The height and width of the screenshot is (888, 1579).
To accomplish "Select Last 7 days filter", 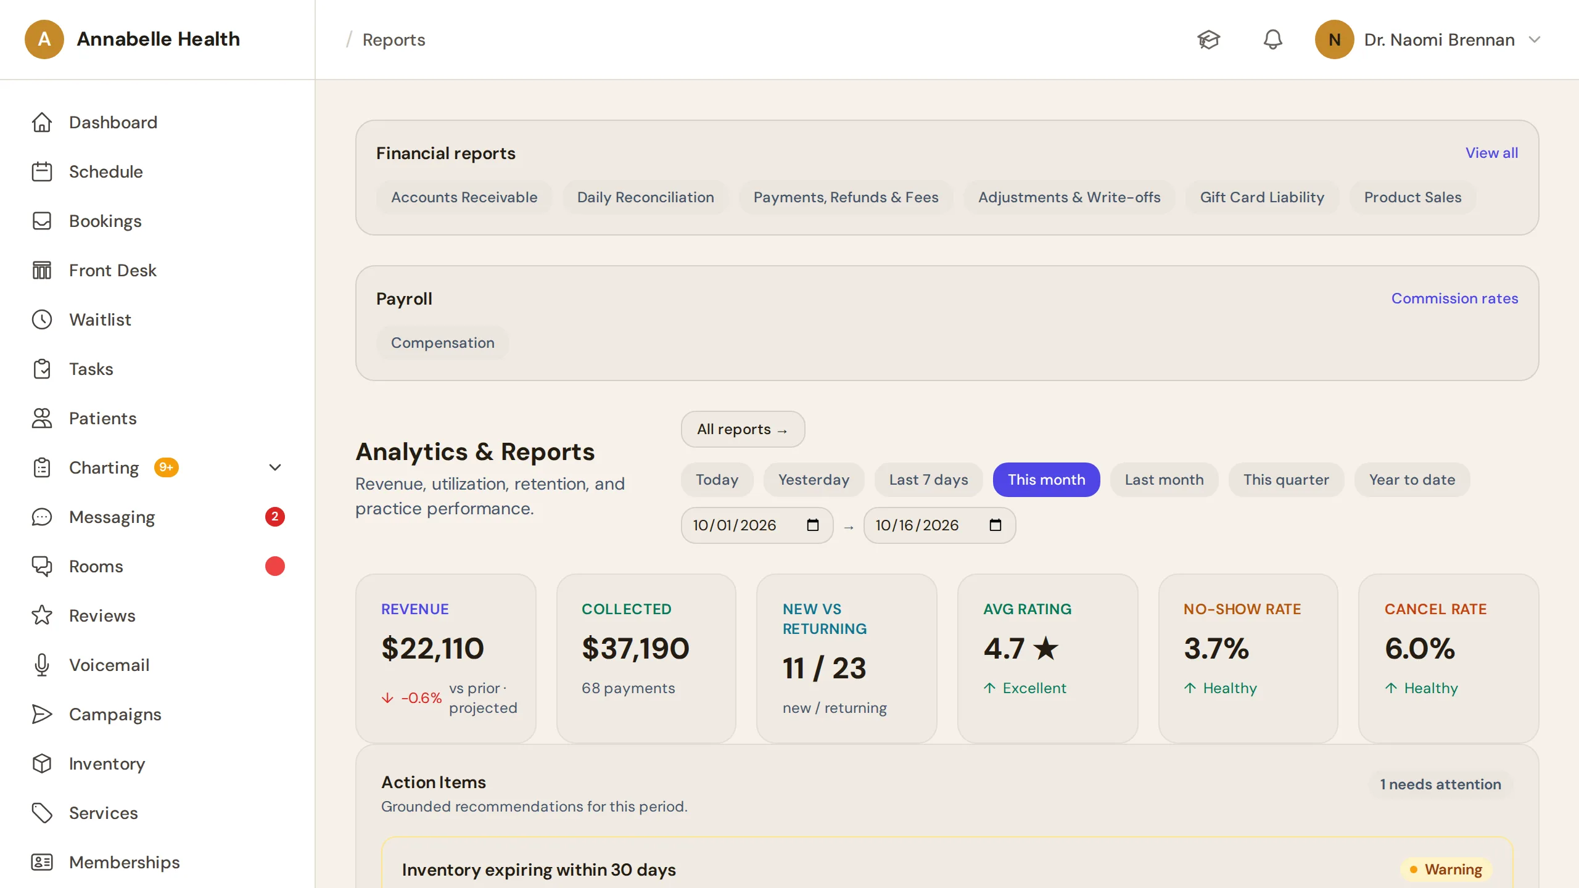I will [928, 480].
